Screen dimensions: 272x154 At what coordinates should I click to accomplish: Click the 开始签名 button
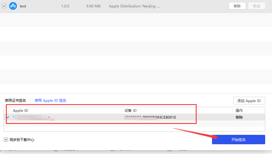(239, 140)
